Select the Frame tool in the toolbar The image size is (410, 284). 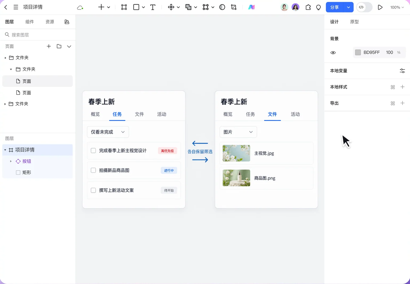(x=124, y=7)
